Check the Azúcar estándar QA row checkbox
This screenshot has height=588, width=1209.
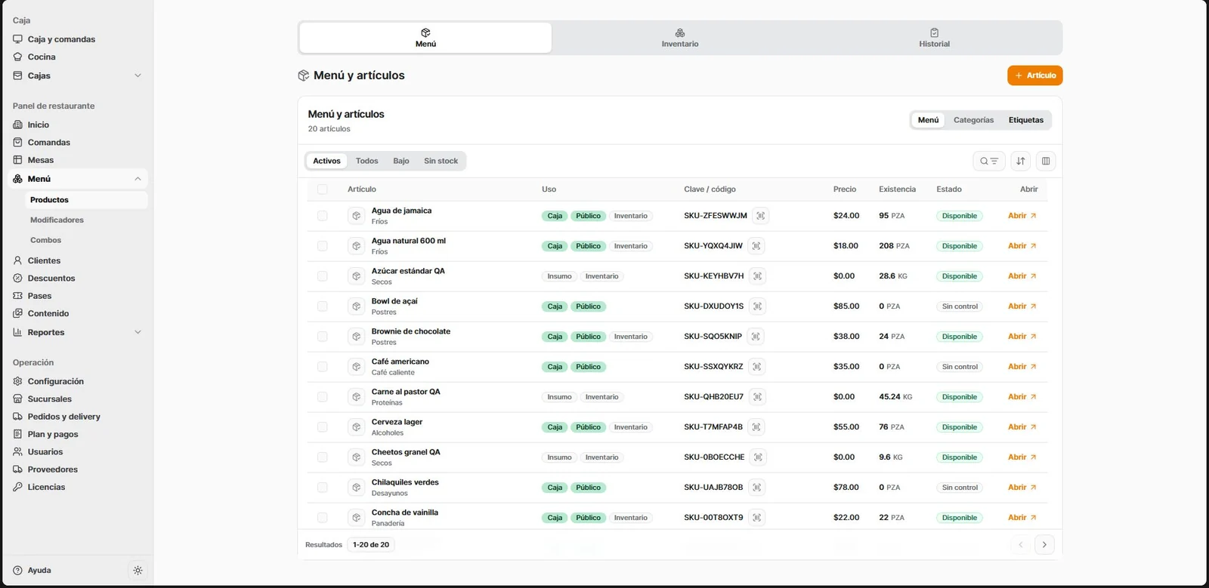tap(323, 276)
